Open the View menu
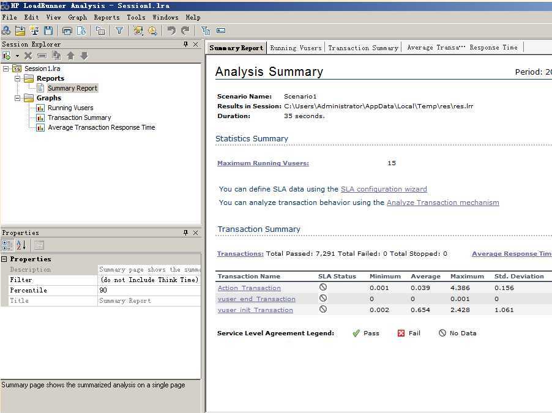This screenshot has width=552, height=413. 53,17
